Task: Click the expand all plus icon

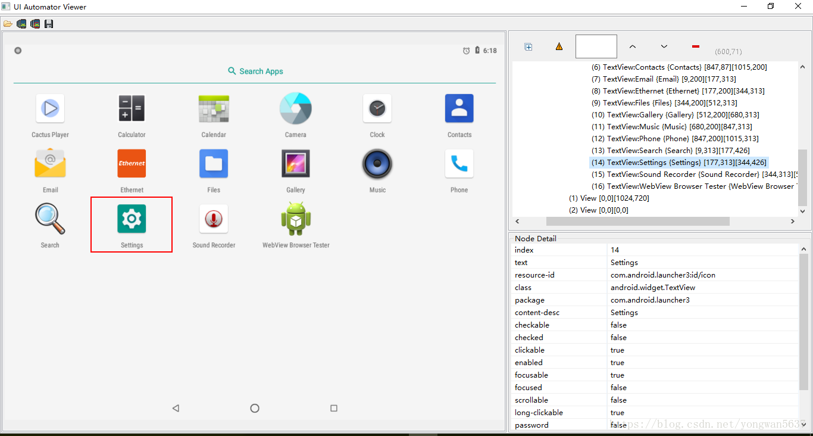Action: 528,46
